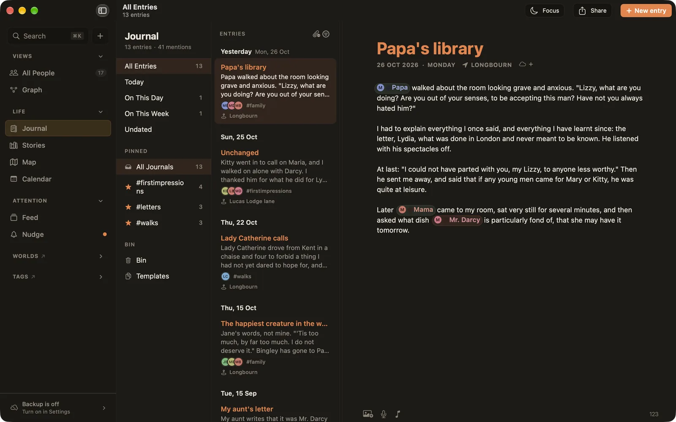Open the Calendar section

(58, 179)
